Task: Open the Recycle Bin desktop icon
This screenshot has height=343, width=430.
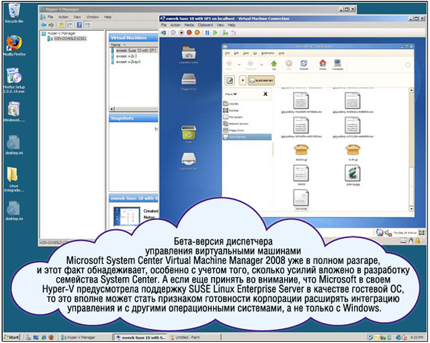Action: [x=14, y=13]
